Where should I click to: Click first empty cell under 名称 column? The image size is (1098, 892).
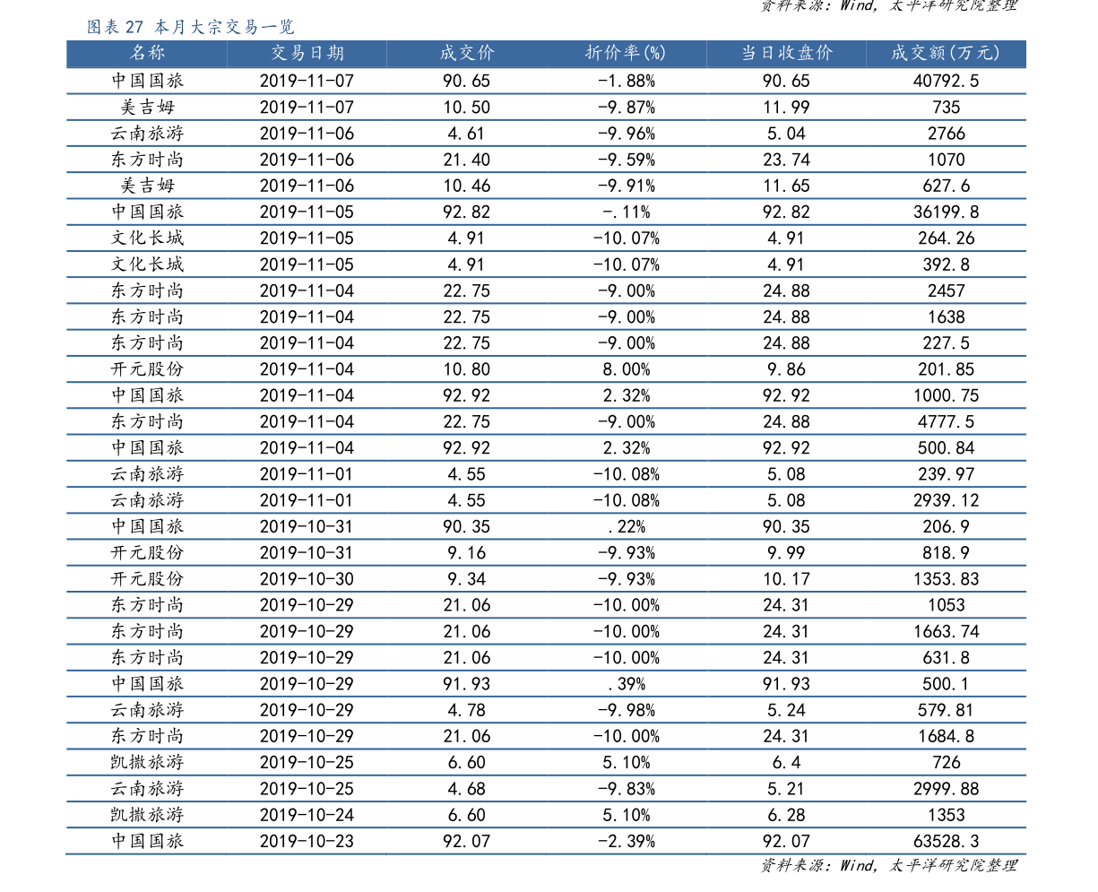[x=148, y=81]
